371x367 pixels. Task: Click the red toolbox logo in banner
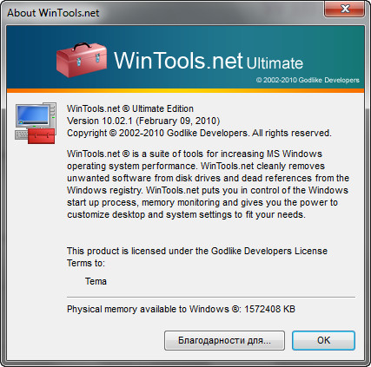(x=82, y=60)
